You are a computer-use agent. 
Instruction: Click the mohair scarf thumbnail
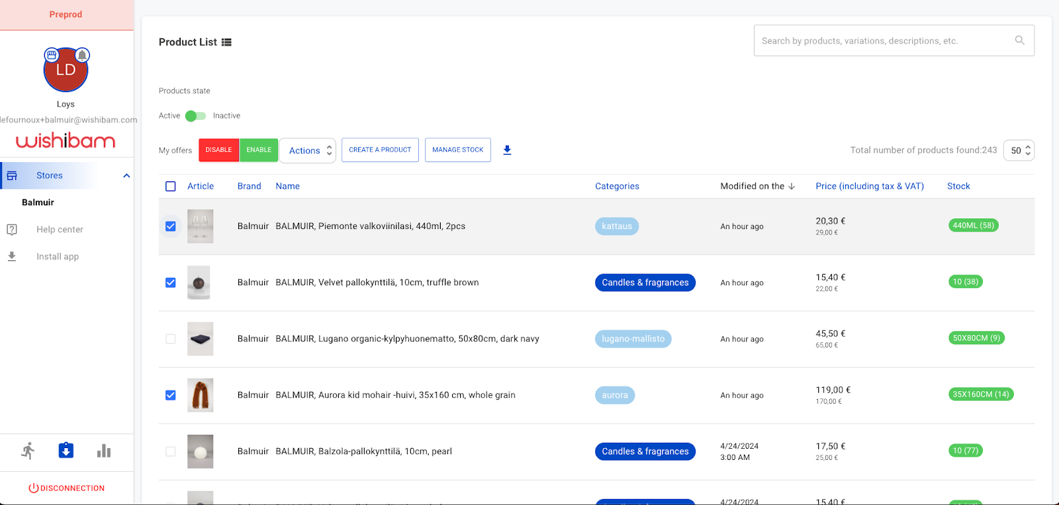click(200, 395)
